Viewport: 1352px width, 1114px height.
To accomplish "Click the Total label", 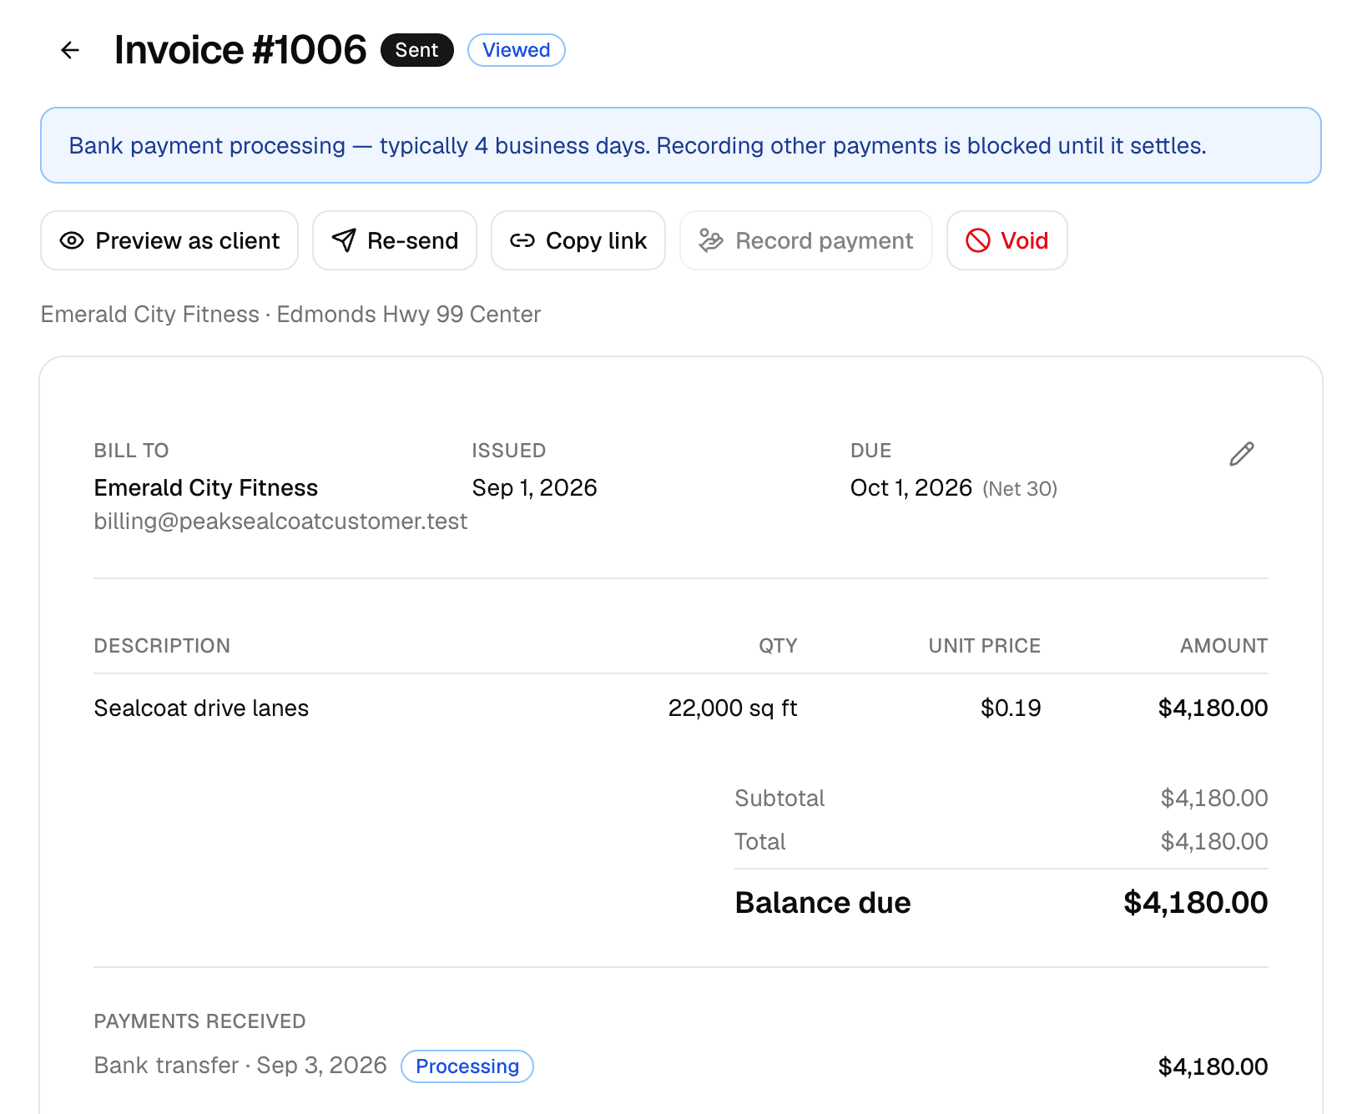I will coord(760,842).
